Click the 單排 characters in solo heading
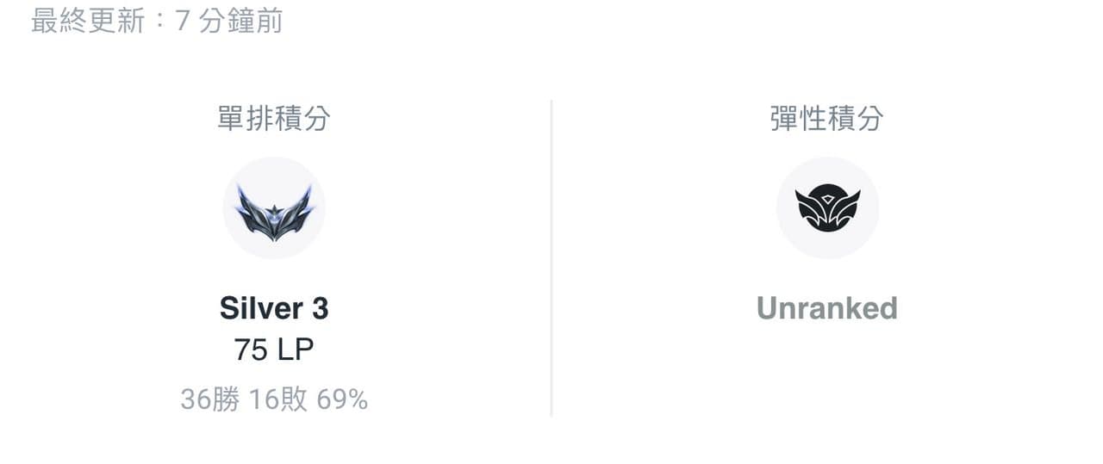The image size is (1103, 464). [x=246, y=119]
